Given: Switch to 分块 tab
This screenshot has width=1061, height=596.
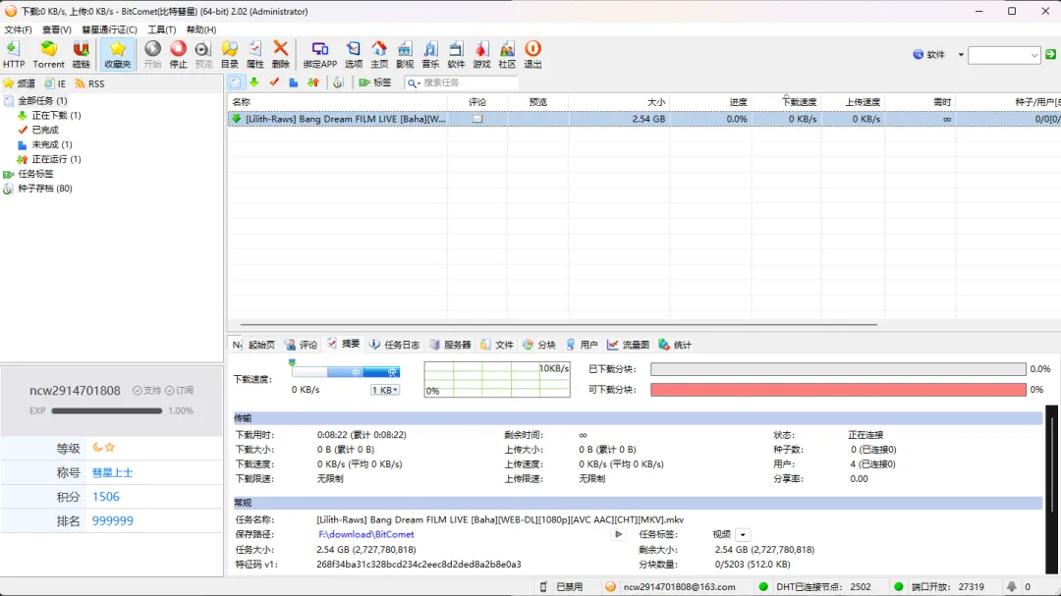Looking at the screenshot, I should 539,345.
